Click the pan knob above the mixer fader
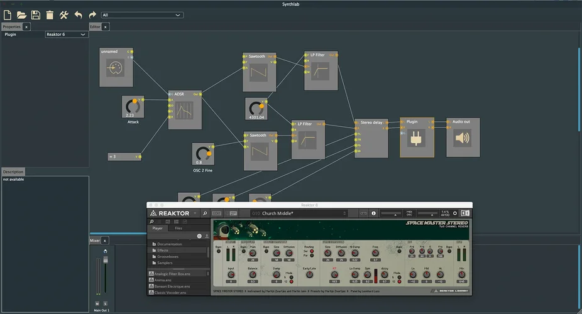The image size is (582, 314). pyautogui.click(x=106, y=251)
